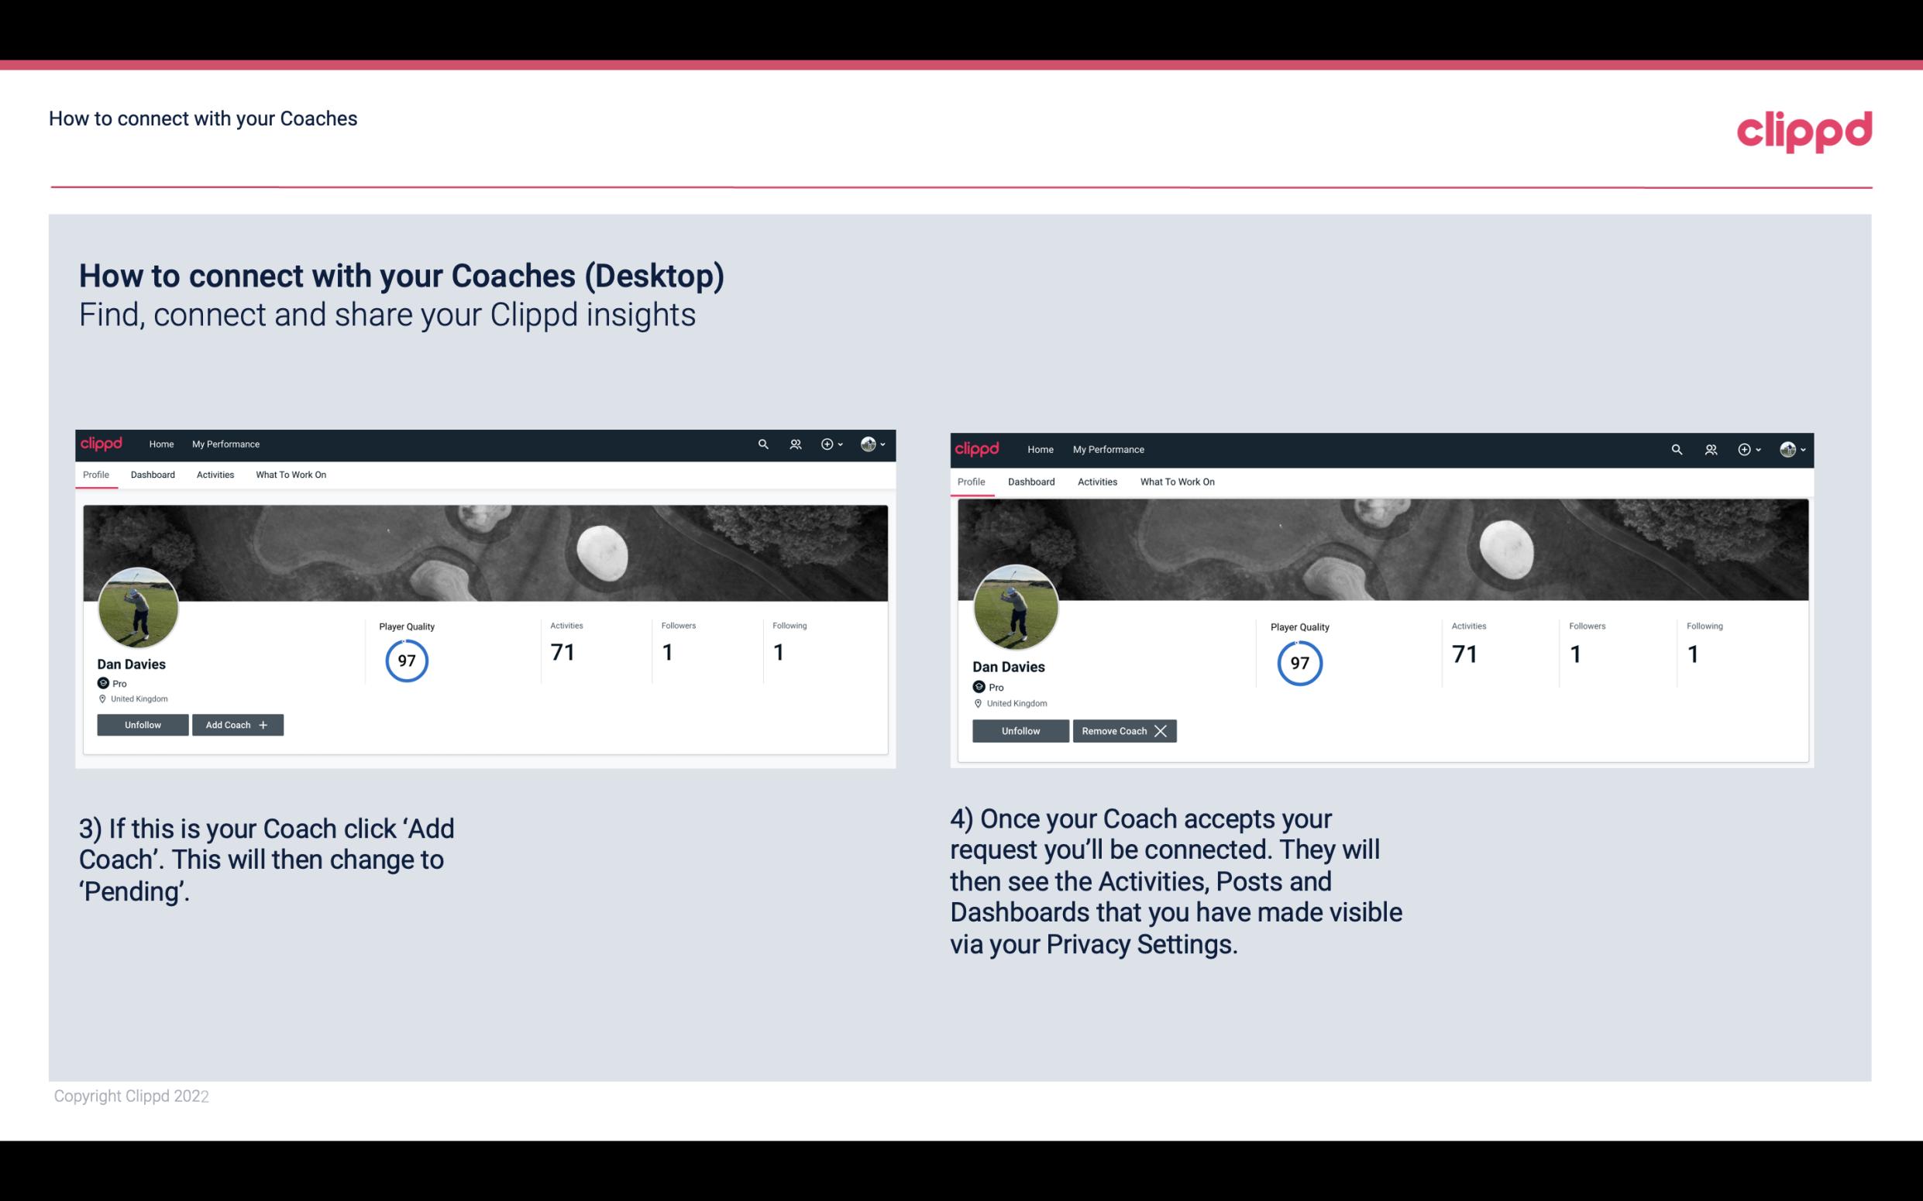Click the search icon in right interface

(1677, 448)
